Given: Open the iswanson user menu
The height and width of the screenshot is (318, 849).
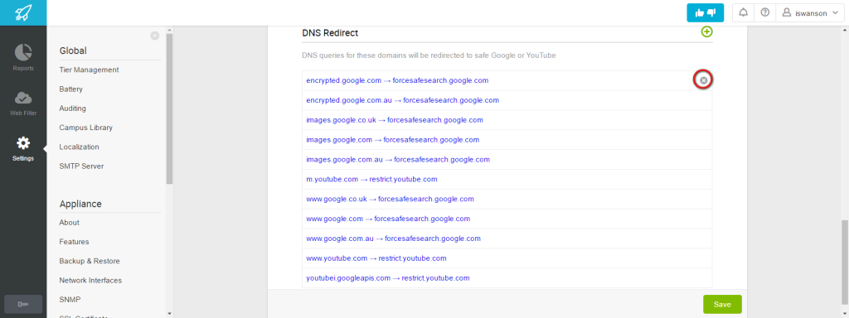Looking at the screenshot, I should (x=809, y=13).
